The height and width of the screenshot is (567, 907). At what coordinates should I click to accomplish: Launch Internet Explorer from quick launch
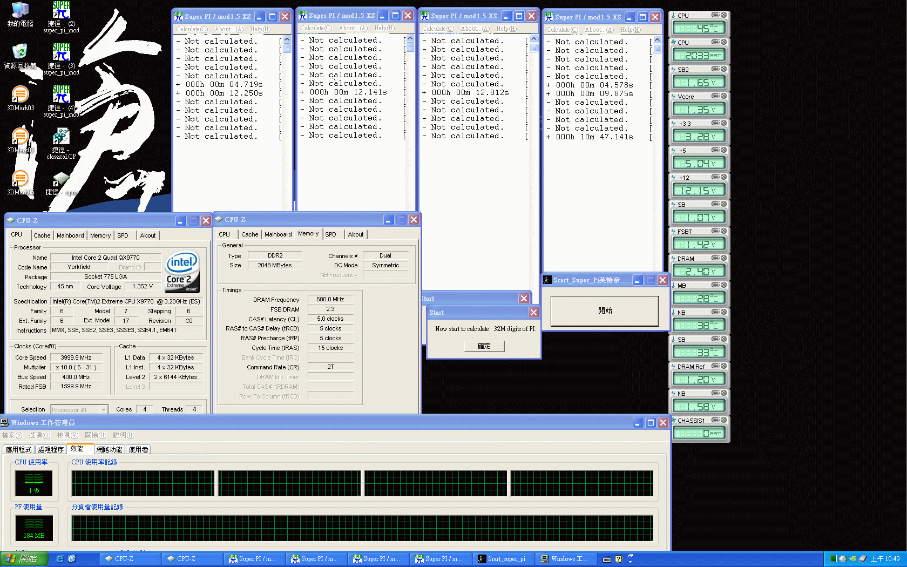click(x=60, y=559)
